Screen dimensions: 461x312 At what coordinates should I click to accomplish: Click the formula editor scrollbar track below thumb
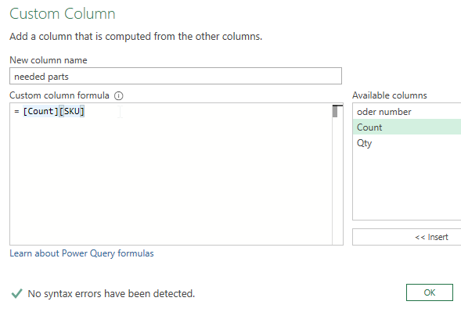[337, 181]
